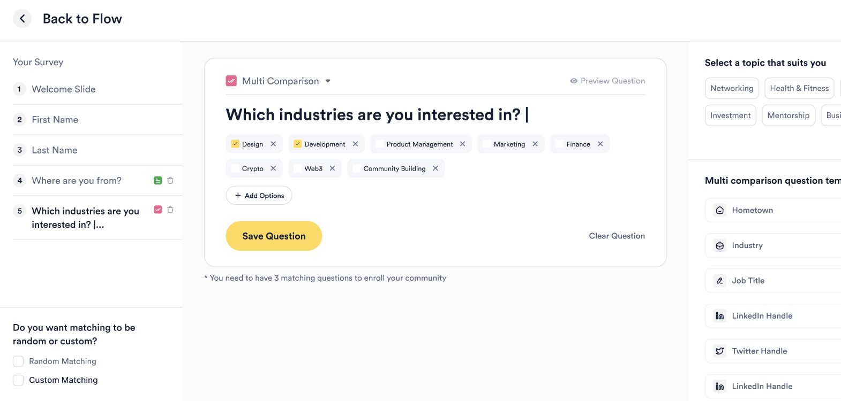Open the Multi Comparison type dropdown
The image size is (841, 401).
click(328, 81)
